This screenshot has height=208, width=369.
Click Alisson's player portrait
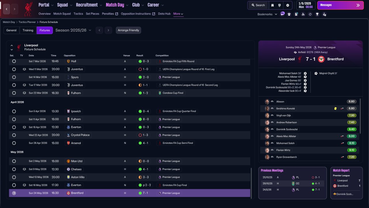[x=267, y=102]
